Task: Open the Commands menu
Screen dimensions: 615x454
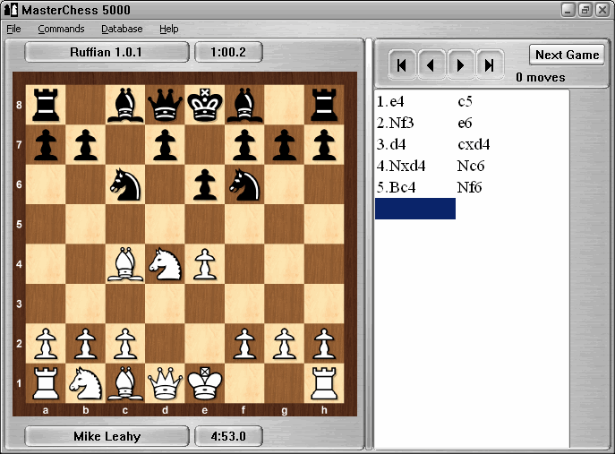Action: coord(61,29)
